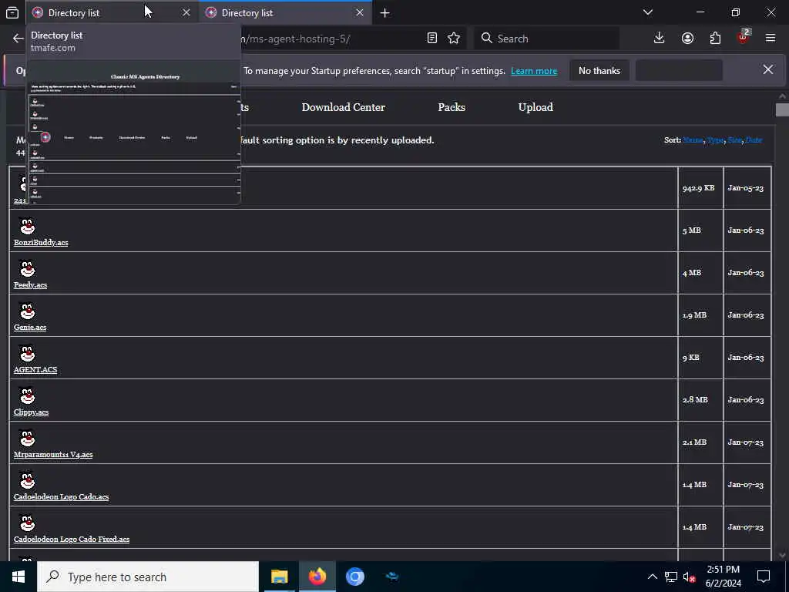Click the tab preview thumbnail for tmafe.com
This screenshot has width=789, height=592.
click(134, 133)
